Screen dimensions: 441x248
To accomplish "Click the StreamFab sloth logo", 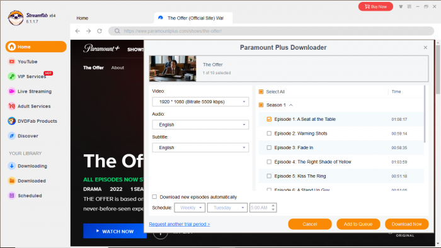I will pos(16,18).
